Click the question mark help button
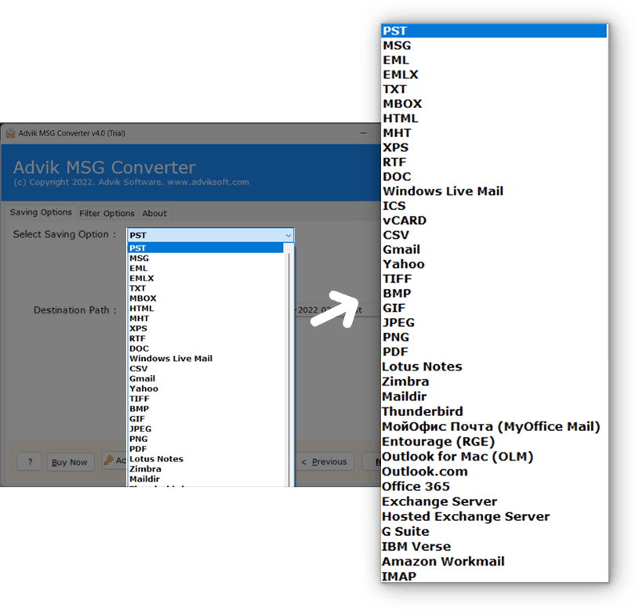 [x=30, y=461]
